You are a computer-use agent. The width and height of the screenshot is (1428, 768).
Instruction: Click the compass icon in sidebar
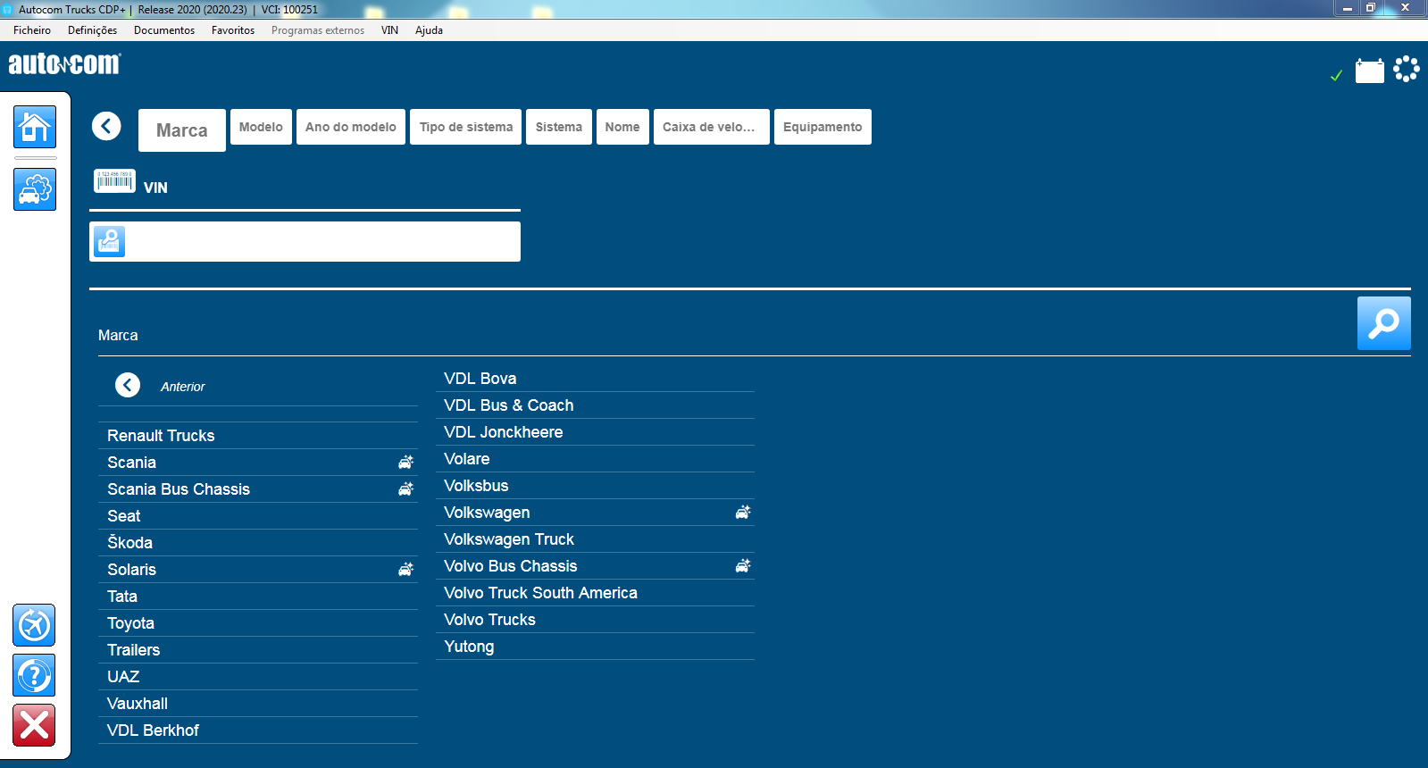click(34, 625)
